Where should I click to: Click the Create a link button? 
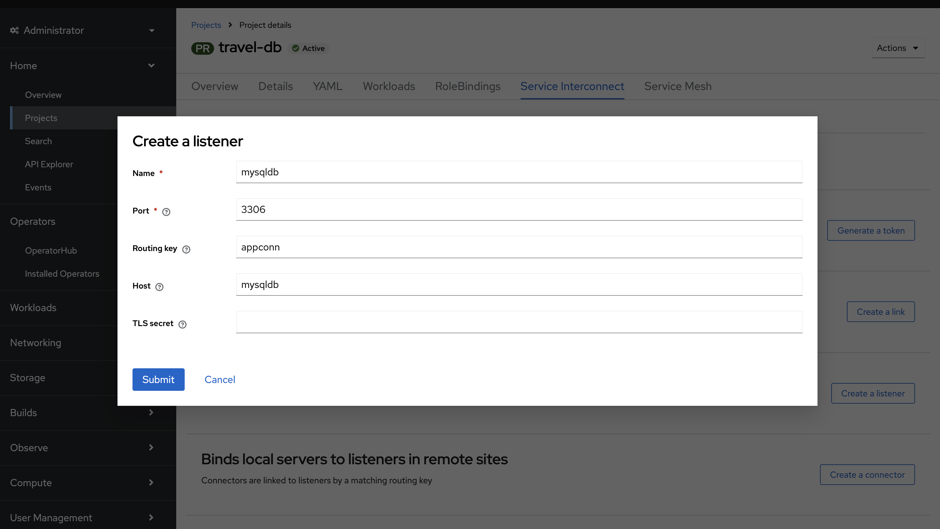[881, 312]
